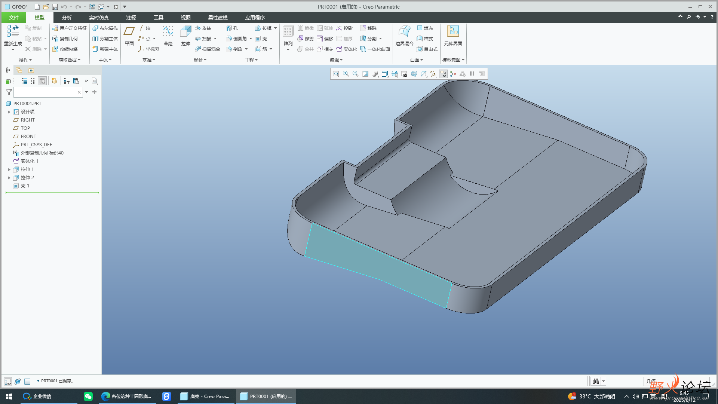Image resolution: width=718 pixels, height=404 pixels.
Task: Switch to the 分析 ribbon tab
Action: (x=67, y=18)
